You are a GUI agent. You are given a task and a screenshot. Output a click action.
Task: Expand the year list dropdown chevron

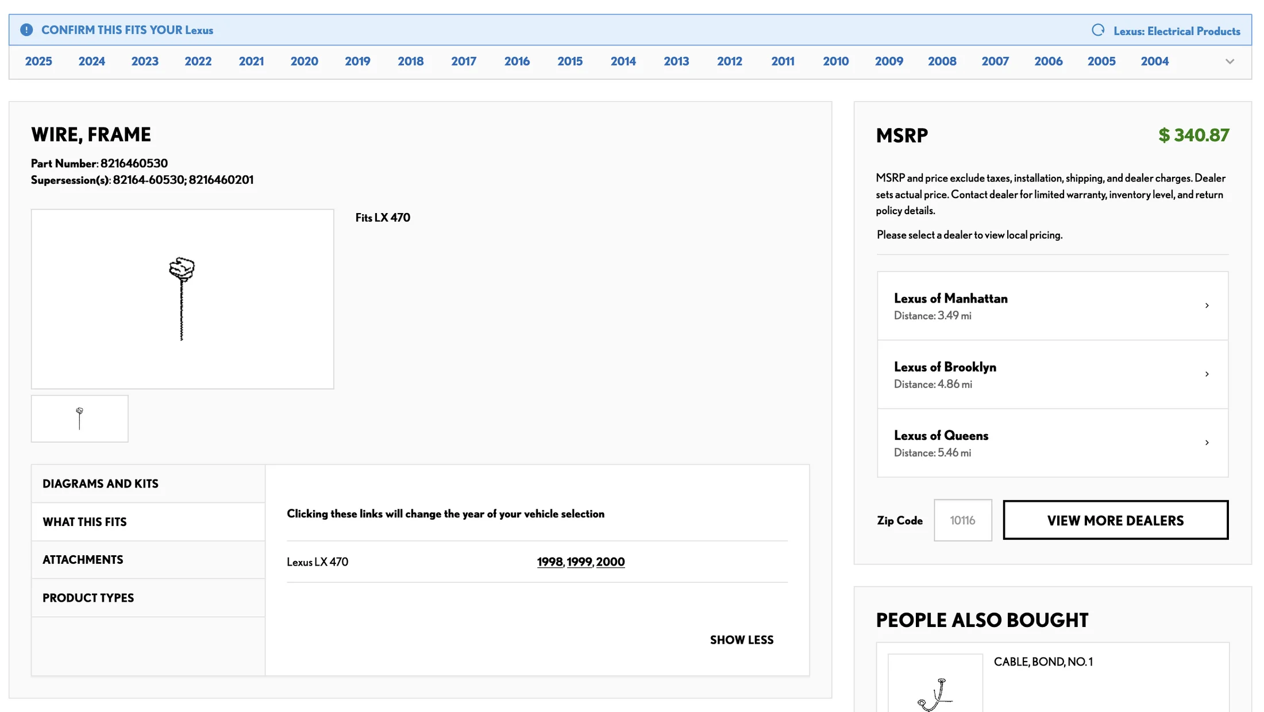[1230, 61]
